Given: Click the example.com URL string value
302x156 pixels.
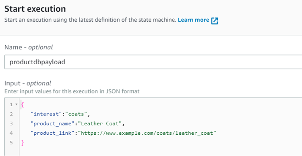Looking at the screenshot, I should tap(147, 133).
